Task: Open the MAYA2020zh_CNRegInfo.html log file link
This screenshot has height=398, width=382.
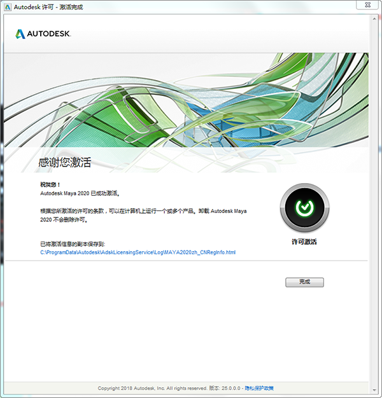Action: [x=138, y=252]
